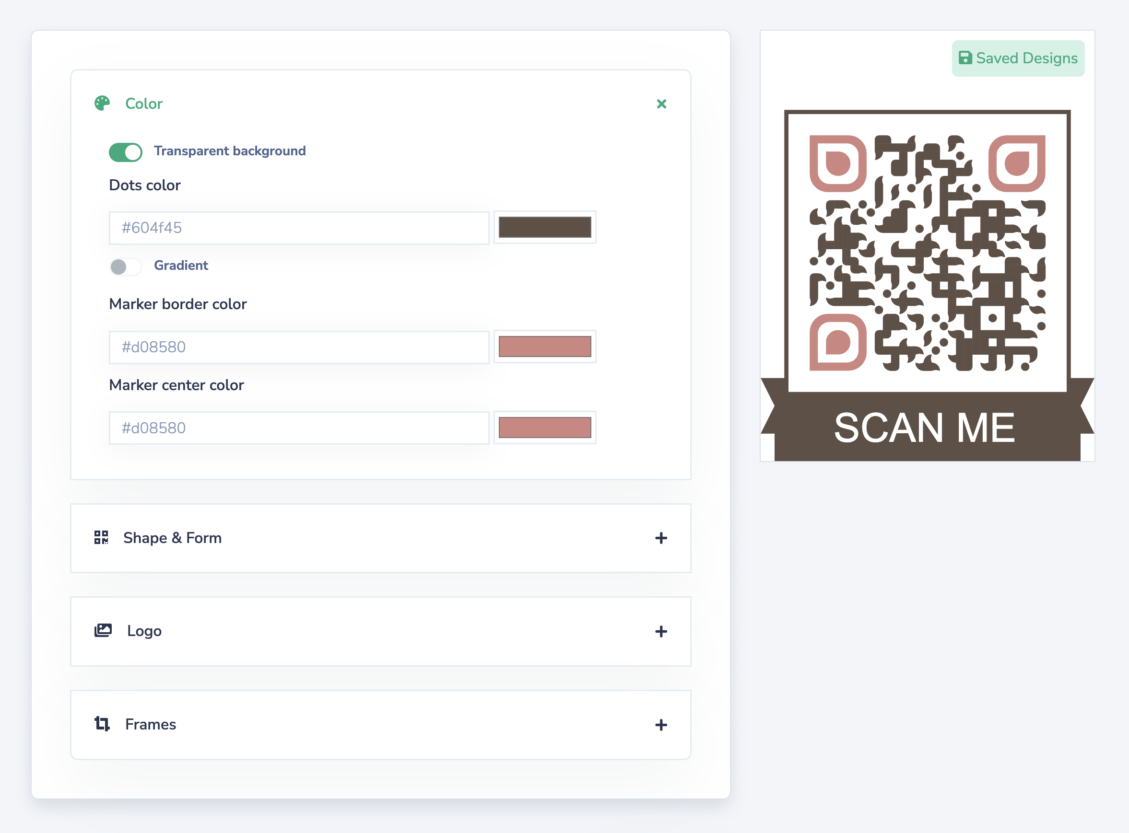
Task: Click the Dots color heading
Action: [x=145, y=185]
